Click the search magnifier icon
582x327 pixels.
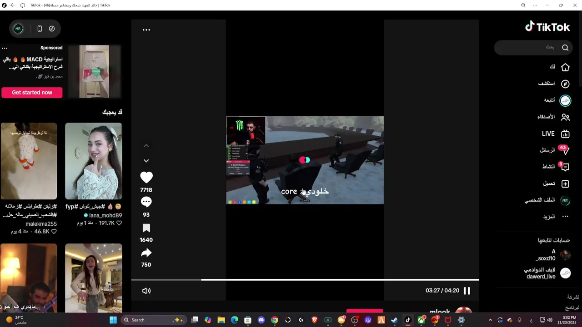pos(565,48)
